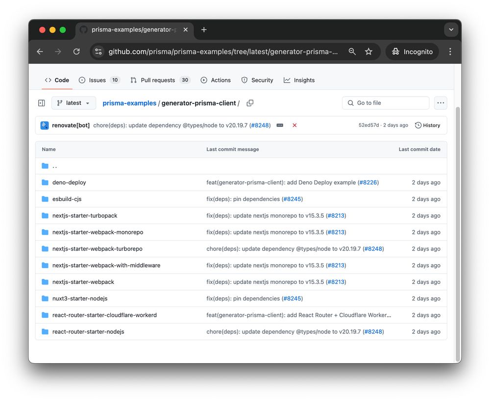Screen dimensions: 490x401
Task: Open the Pull requests tab
Action: 160,80
